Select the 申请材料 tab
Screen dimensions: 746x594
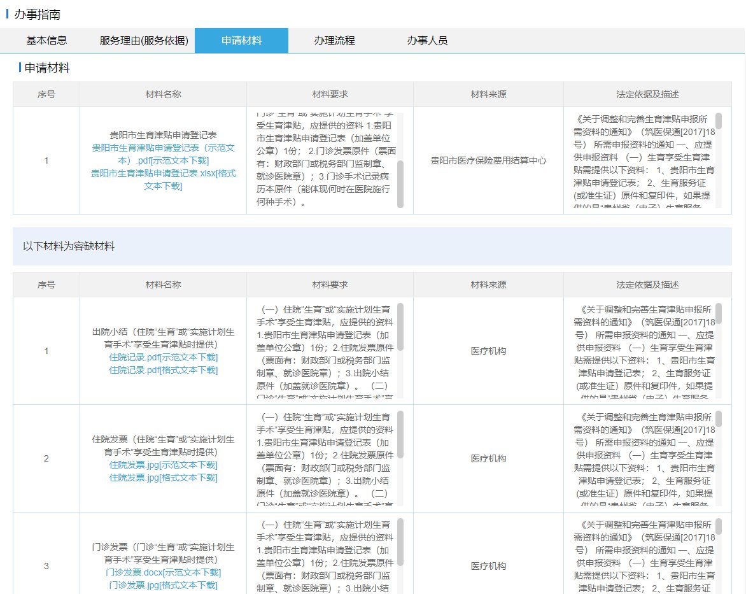[241, 41]
